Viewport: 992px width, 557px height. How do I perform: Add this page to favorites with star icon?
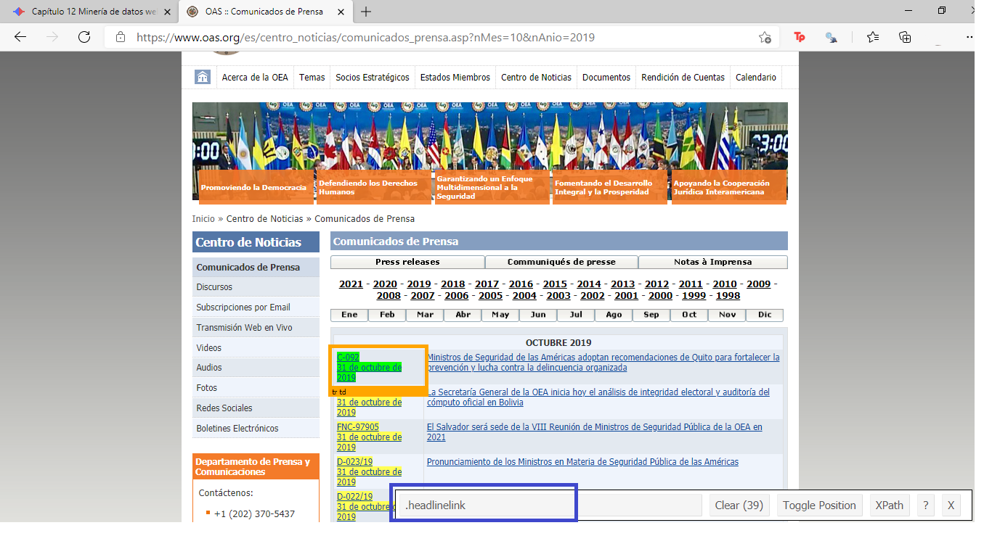765,37
